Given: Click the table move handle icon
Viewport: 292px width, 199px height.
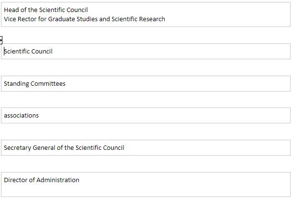Looking at the screenshot, I should pos(1,40).
